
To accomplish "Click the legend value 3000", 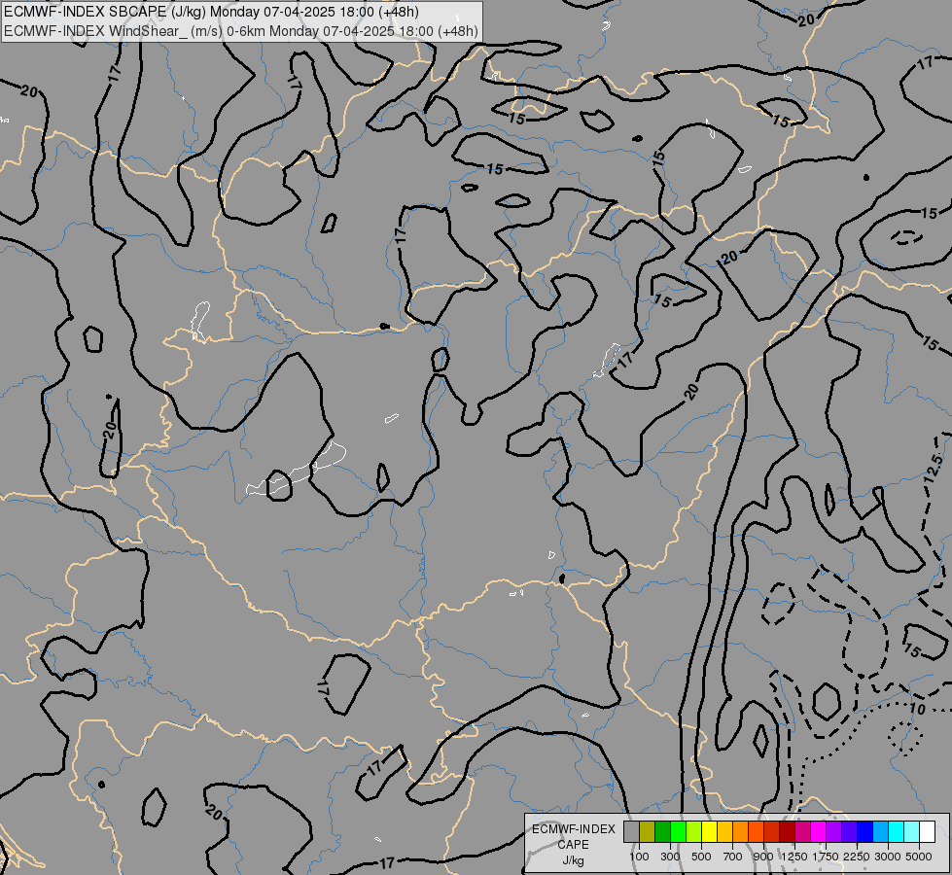I will click(x=888, y=857).
